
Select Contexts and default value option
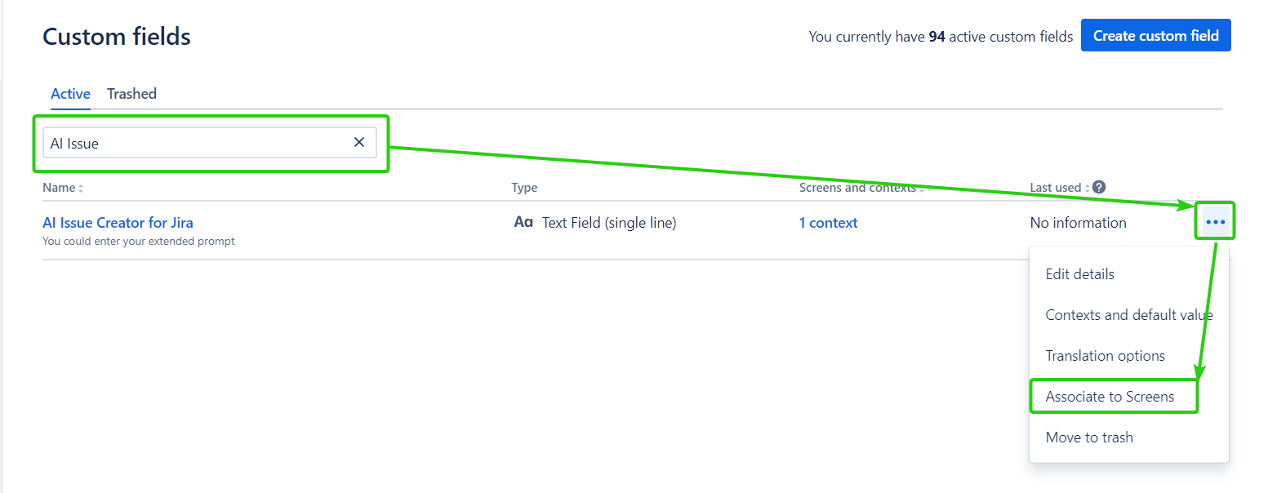click(x=1128, y=315)
